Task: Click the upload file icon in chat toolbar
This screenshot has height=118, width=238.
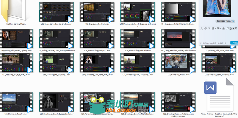Action: [x=223, y=28]
